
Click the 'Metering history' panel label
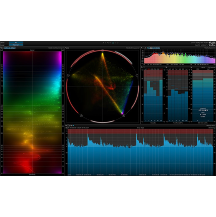point(211,125)
